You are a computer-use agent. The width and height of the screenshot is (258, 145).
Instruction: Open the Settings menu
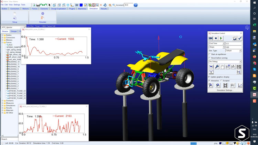click(x=17, y=5)
